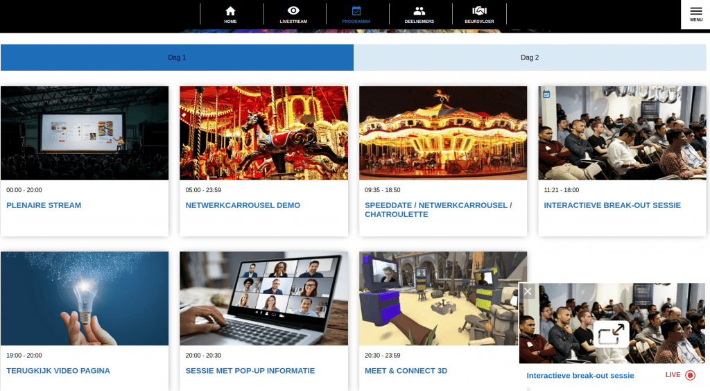Open Speeddate / Netwerkcarrousel / Chatroulette link
710x391 pixels.
click(438, 210)
